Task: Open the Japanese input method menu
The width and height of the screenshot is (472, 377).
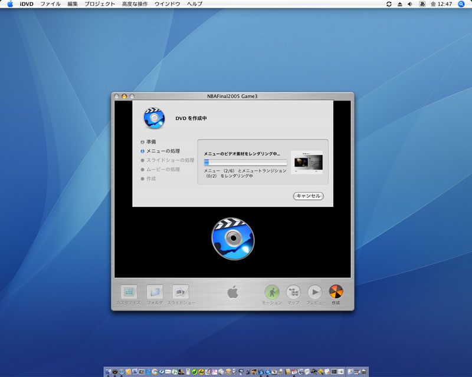Action: click(422, 4)
